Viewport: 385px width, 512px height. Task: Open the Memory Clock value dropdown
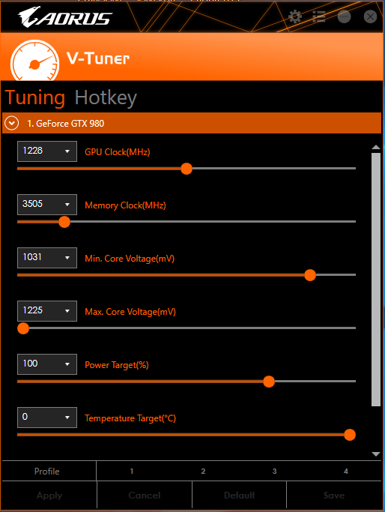coord(47,205)
